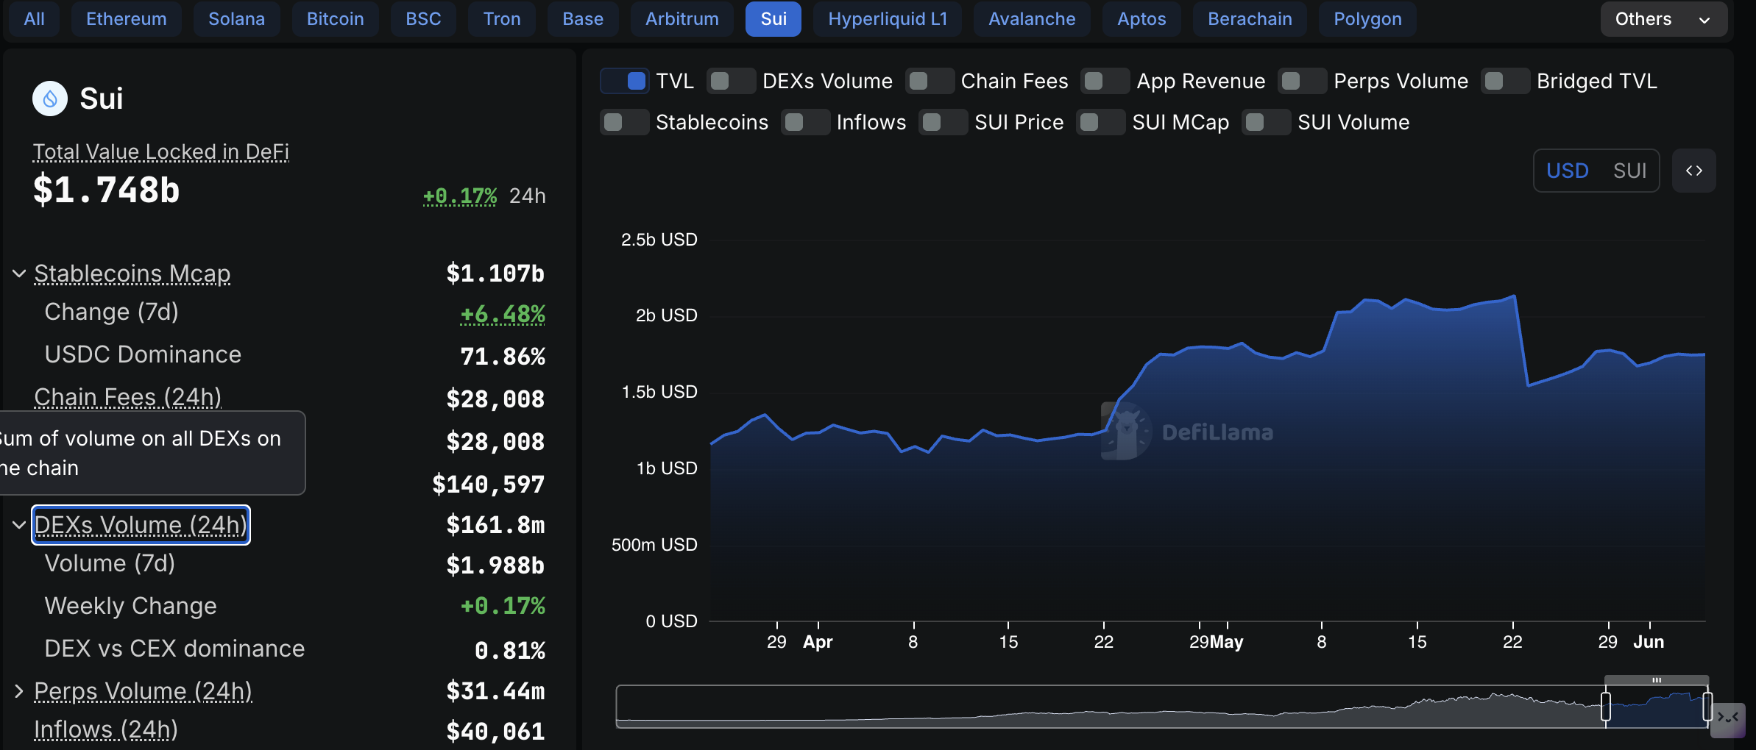The image size is (1756, 750).
Task: Switch to the Ethereum chain tab
Action: 126,19
